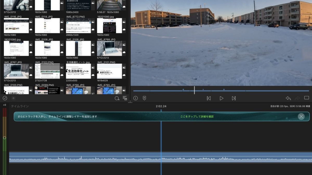Screen dimensions: 312x175
Task: Click the undo arrow icon
Action: coord(288,98)
